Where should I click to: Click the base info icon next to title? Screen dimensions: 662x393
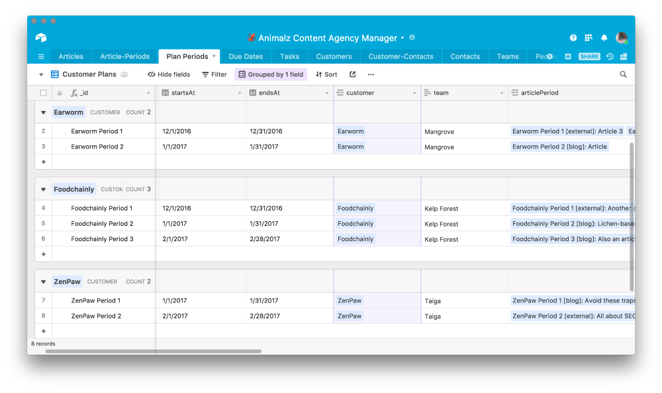tap(412, 38)
